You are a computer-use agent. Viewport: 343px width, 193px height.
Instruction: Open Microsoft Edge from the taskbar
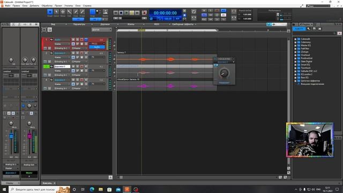click(x=92, y=189)
